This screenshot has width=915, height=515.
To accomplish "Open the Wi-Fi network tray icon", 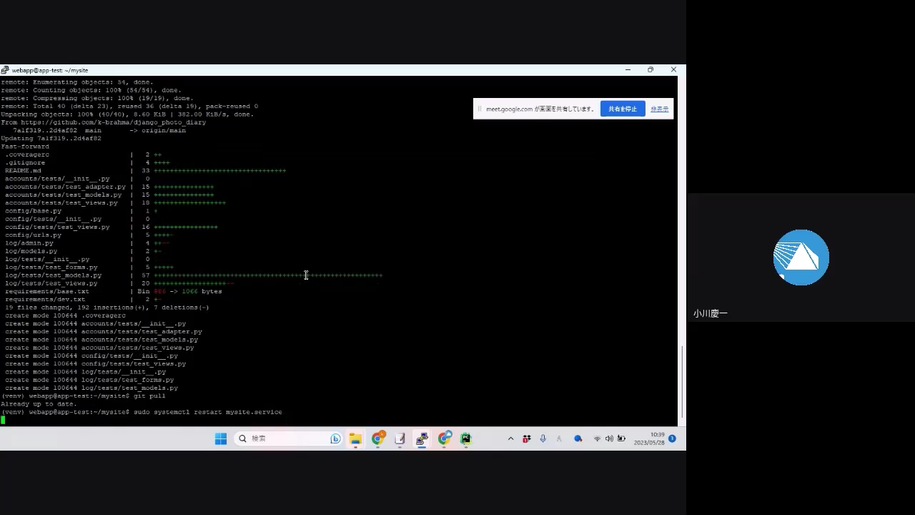I will (597, 438).
